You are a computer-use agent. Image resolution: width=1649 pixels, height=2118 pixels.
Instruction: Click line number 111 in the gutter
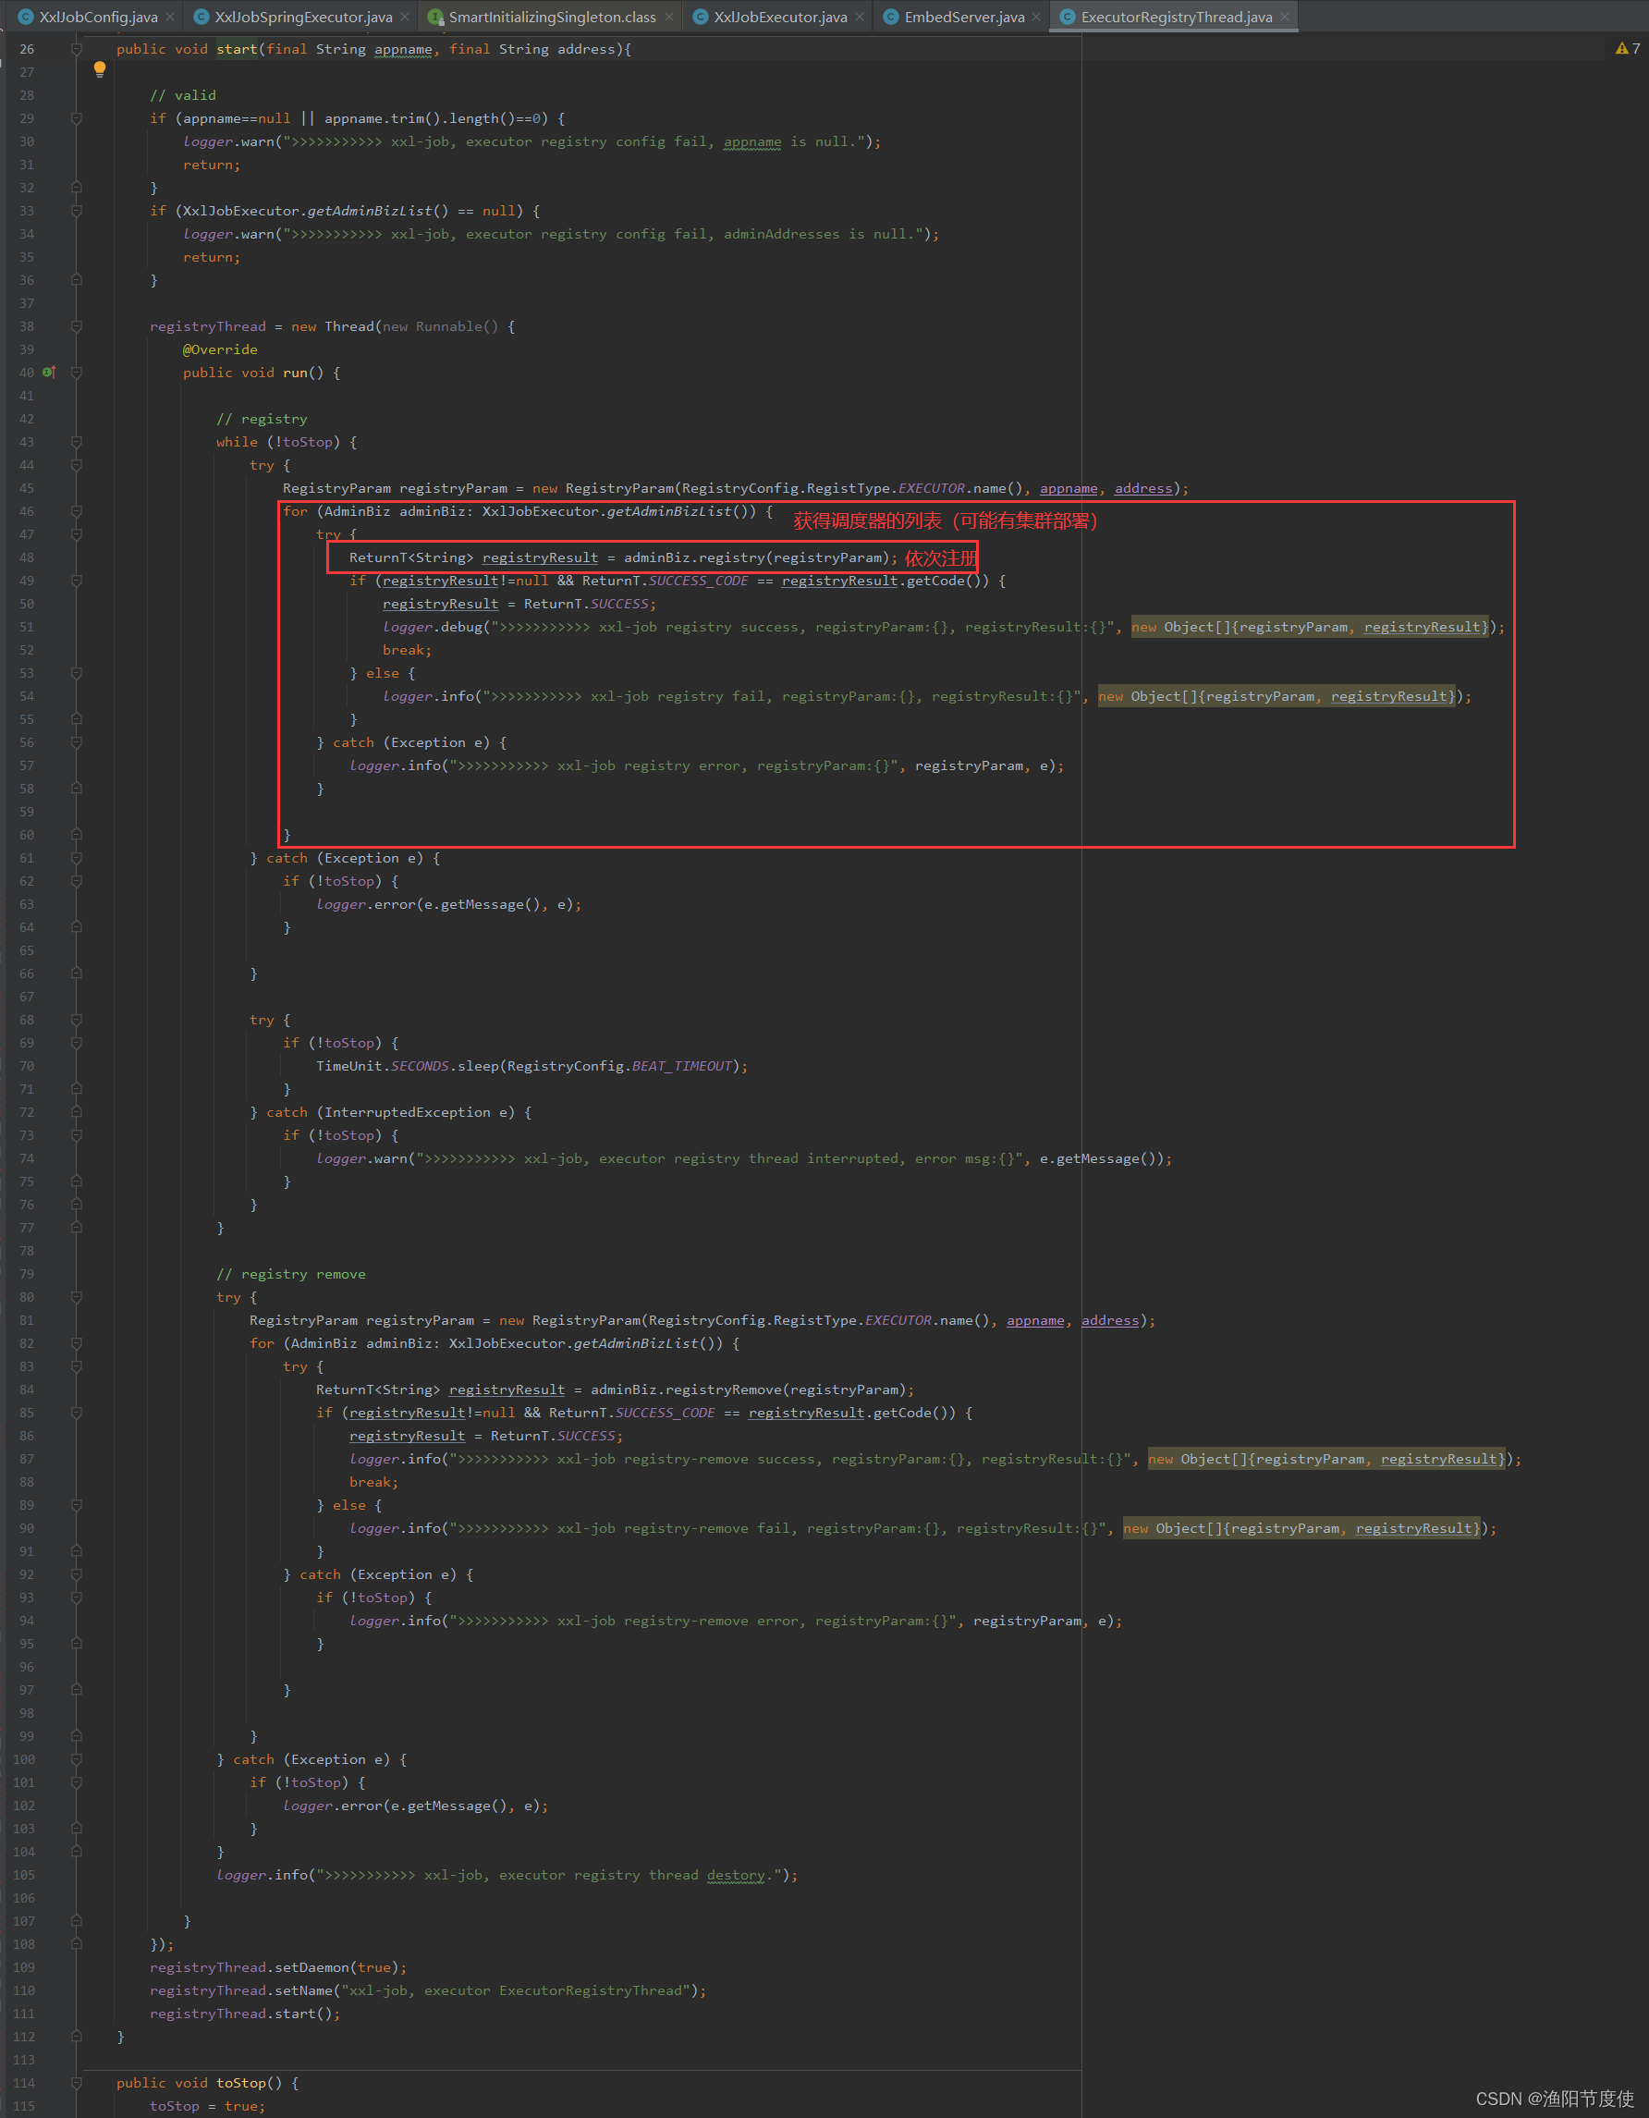pos(23,2014)
